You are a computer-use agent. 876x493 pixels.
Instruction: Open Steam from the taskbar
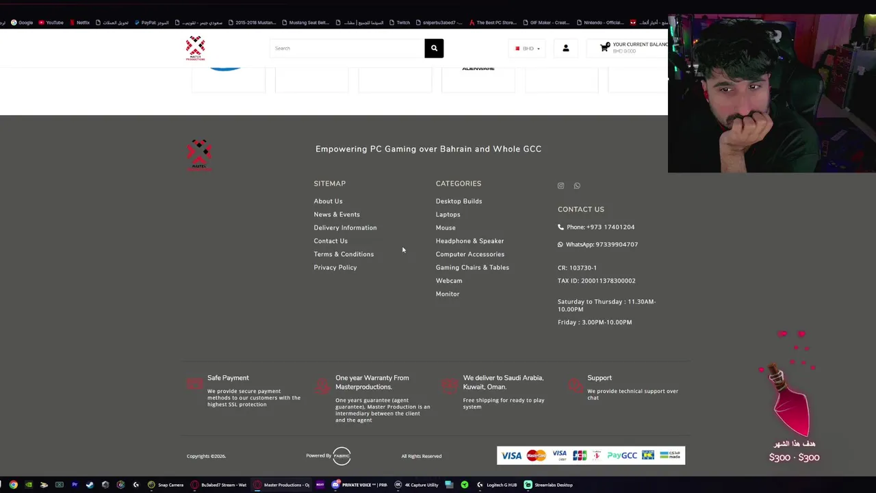point(90,485)
